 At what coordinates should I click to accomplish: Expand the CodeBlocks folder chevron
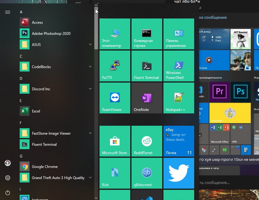tap(90, 67)
